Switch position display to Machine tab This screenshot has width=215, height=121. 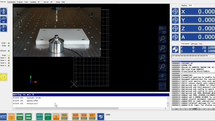pyautogui.click(x=184, y=5)
